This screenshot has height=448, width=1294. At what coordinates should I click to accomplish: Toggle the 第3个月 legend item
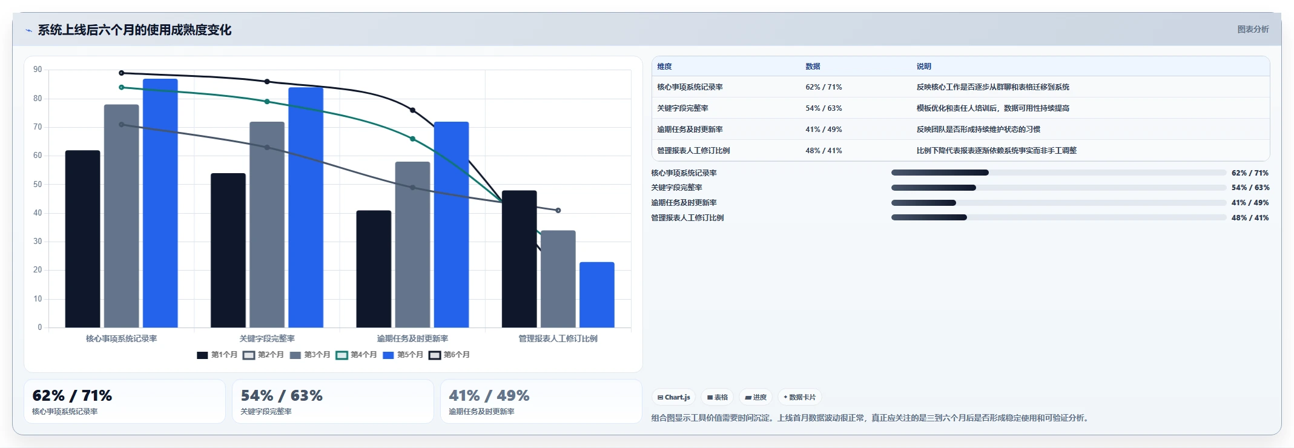(310, 355)
